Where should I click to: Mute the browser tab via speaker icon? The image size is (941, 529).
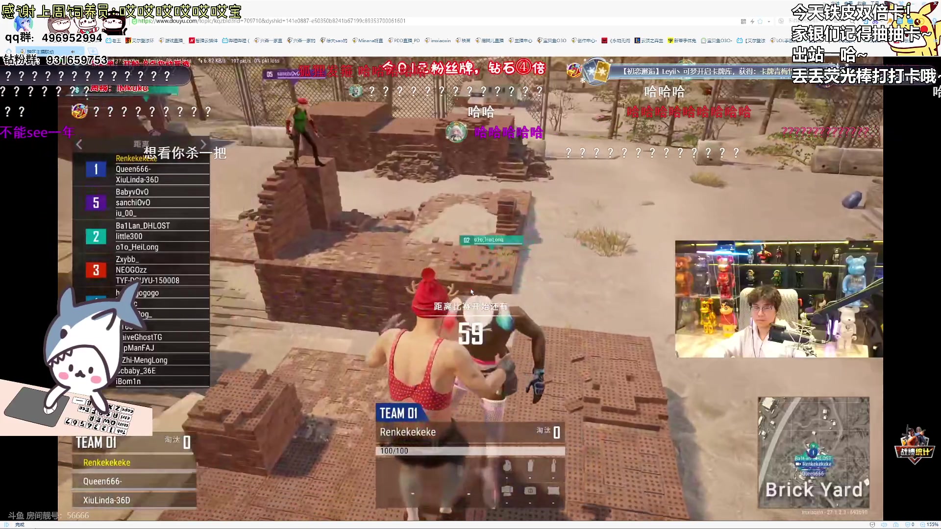[73, 51]
